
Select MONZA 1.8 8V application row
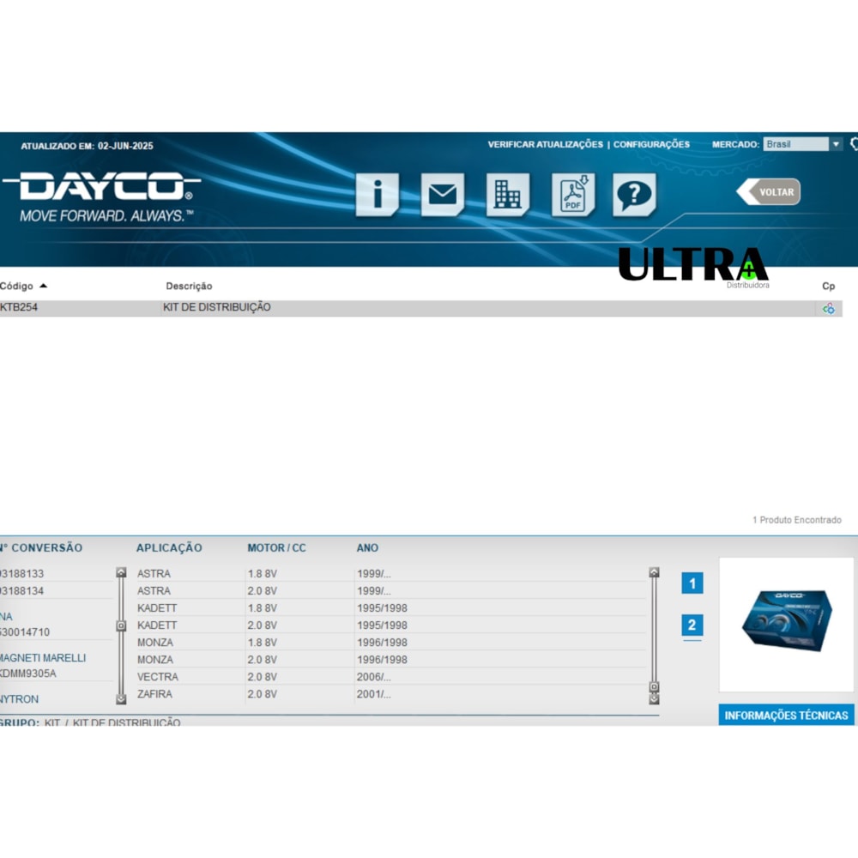391,643
